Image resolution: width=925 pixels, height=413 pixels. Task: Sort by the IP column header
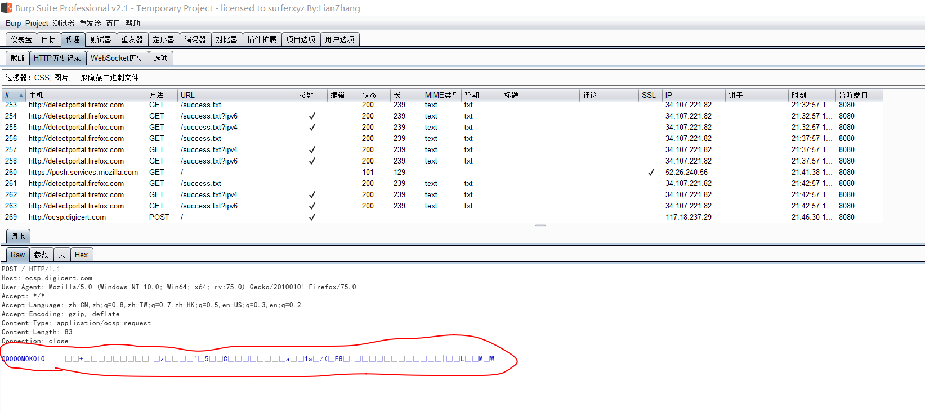(693, 95)
